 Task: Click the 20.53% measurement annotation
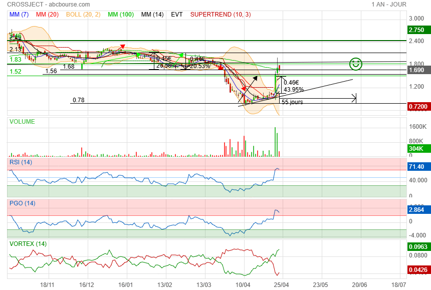pyautogui.click(x=200, y=66)
